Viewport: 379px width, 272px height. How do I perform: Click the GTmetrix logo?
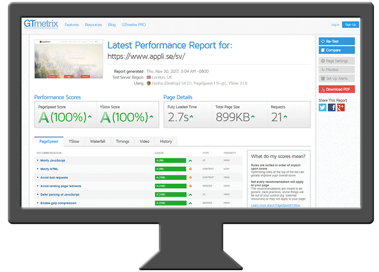click(x=41, y=24)
